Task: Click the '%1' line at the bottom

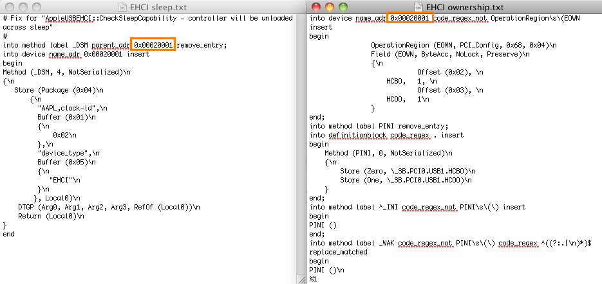Action: [313, 279]
